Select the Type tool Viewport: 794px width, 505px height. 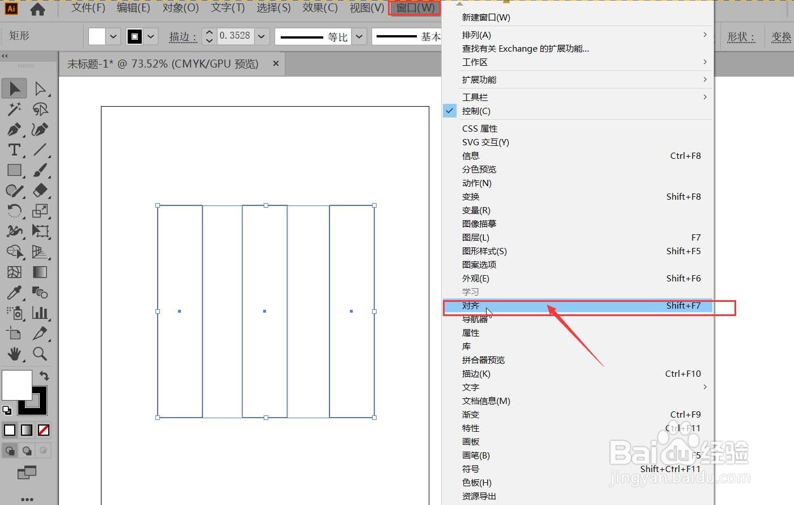tap(14, 150)
